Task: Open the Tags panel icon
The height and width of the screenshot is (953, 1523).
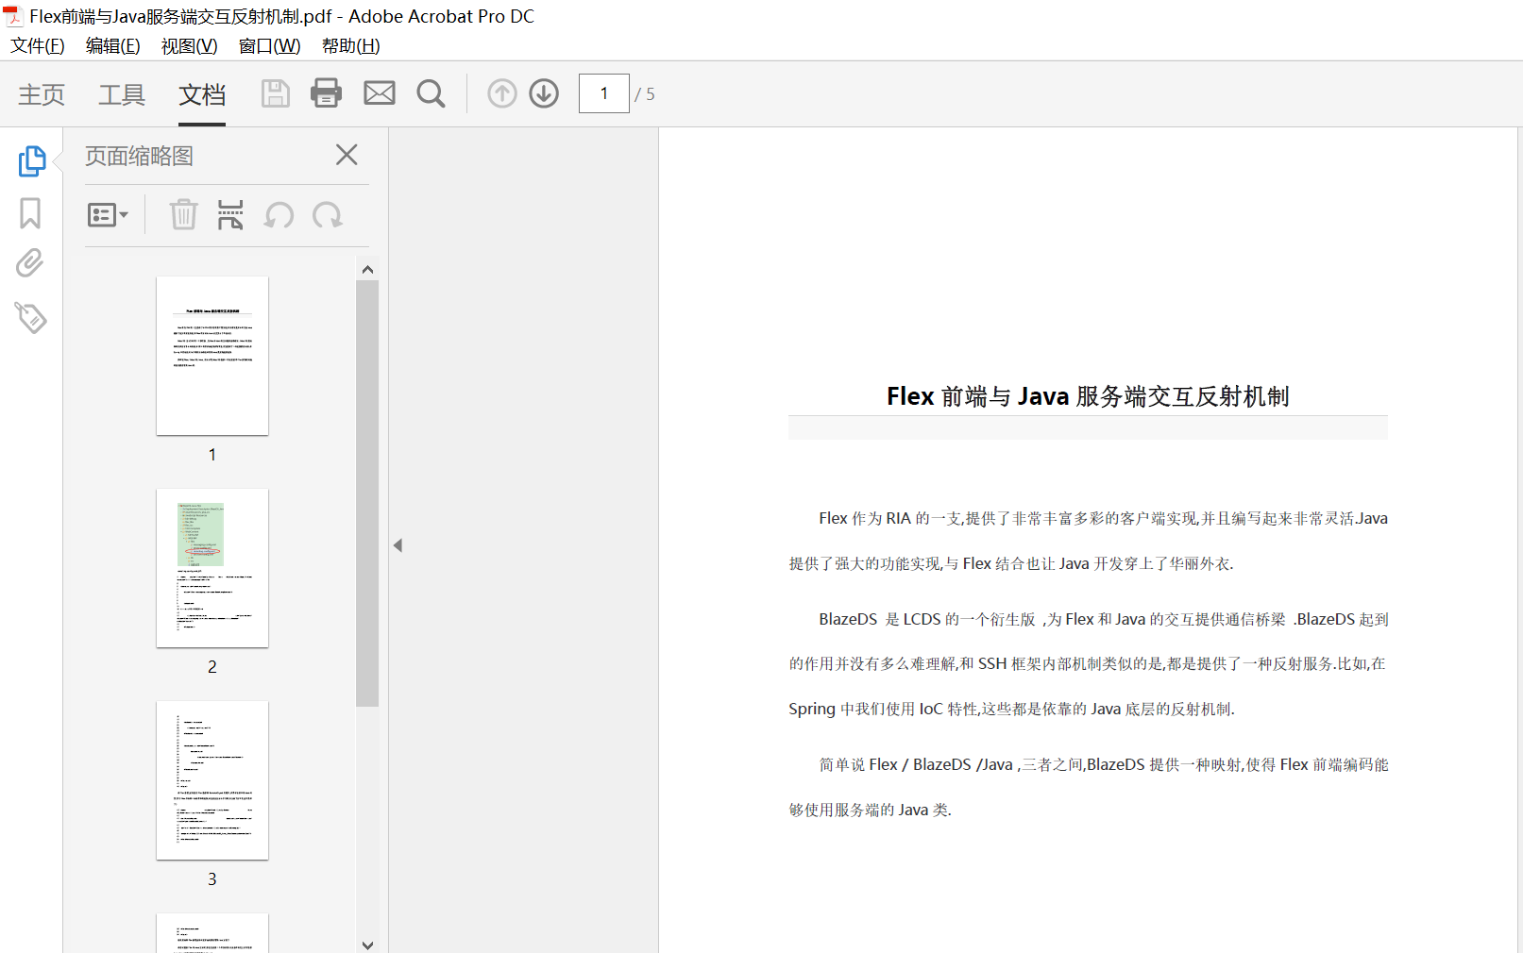Action: [x=30, y=318]
